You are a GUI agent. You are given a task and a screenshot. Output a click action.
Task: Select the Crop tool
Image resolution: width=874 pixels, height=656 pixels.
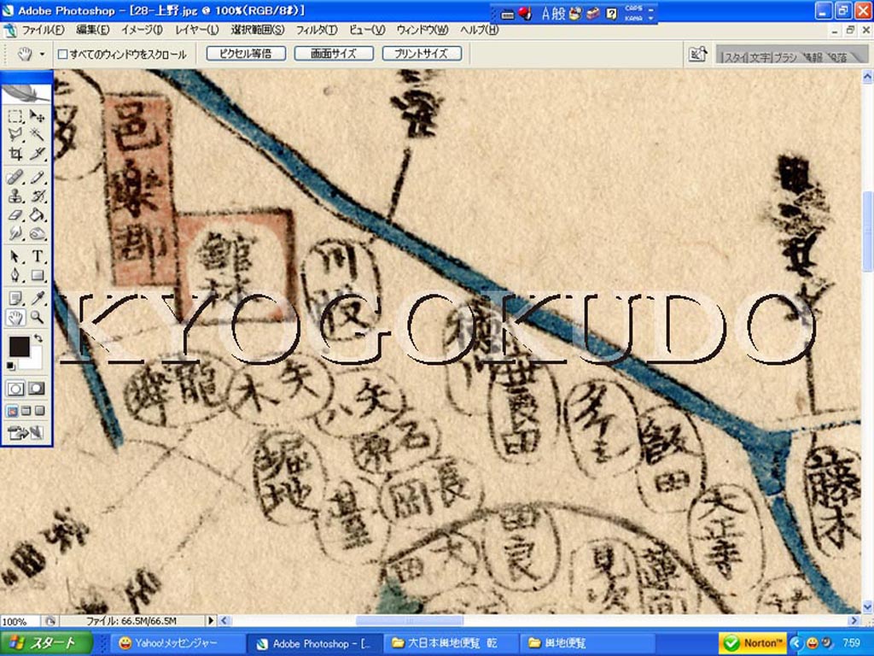[x=15, y=154]
